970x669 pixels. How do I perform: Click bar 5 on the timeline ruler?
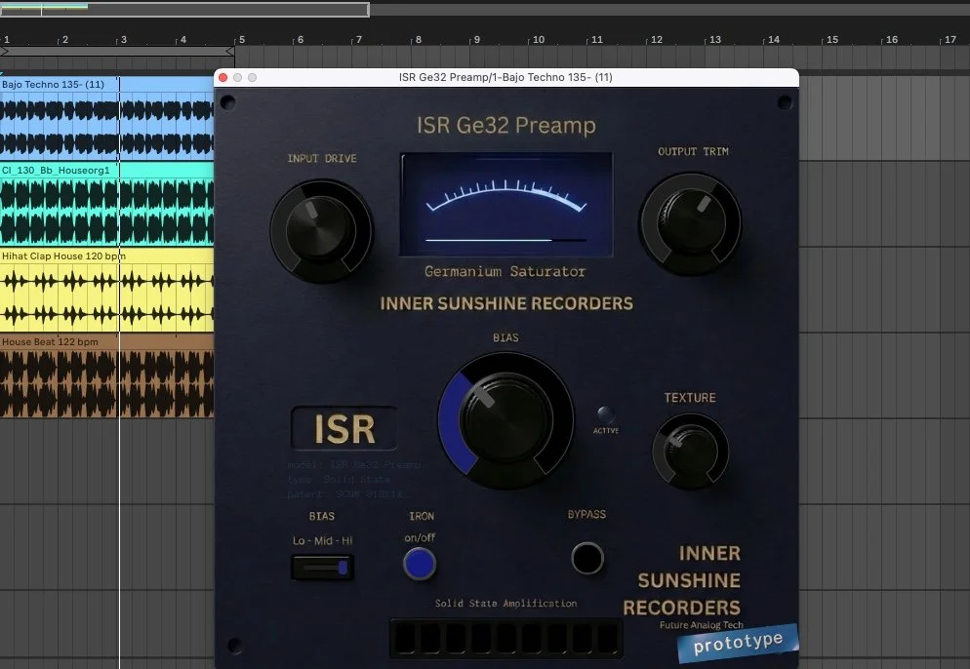[x=241, y=41]
